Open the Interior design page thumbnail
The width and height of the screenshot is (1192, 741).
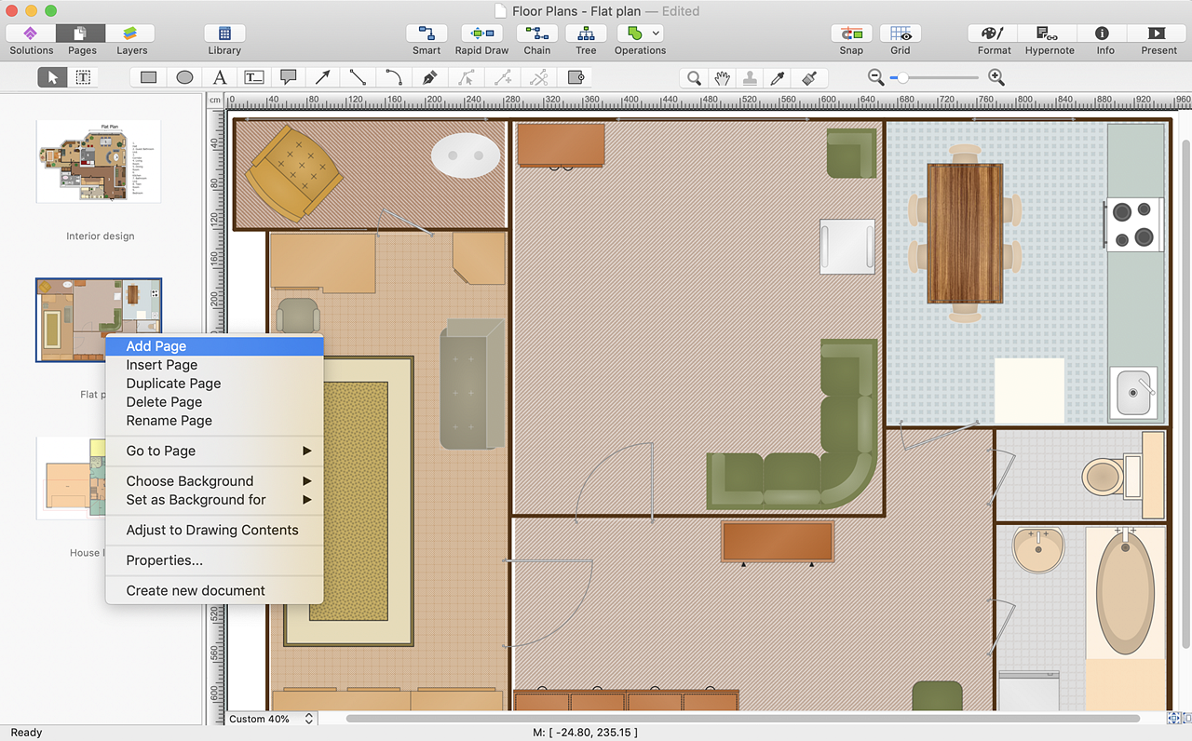click(x=99, y=161)
